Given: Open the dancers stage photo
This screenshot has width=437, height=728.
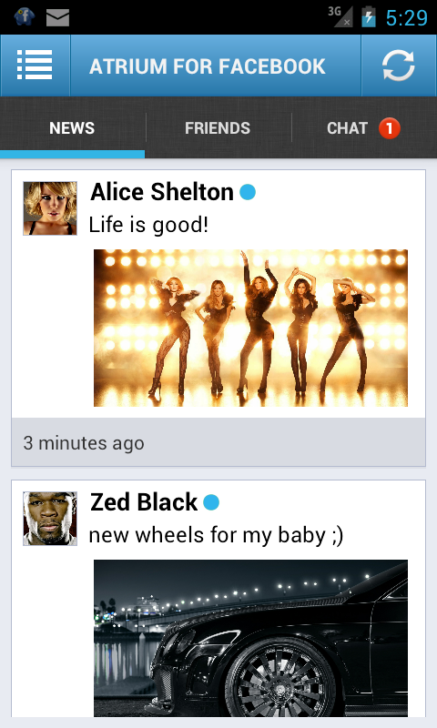Looking at the screenshot, I should pyautogui.click(x=250, y=328).
